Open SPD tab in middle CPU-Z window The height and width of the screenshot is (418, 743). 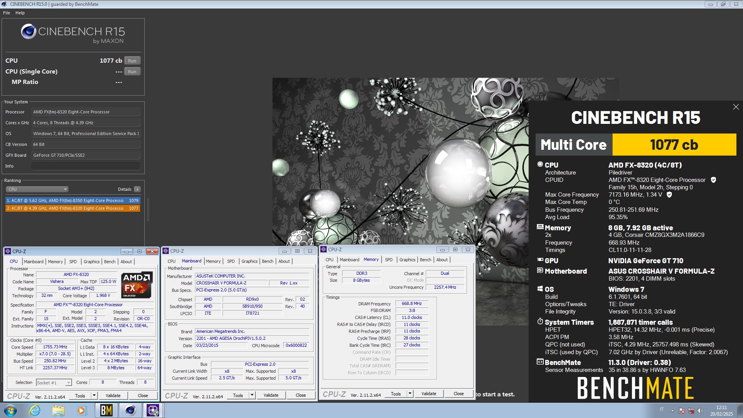[x=231, y=261]
